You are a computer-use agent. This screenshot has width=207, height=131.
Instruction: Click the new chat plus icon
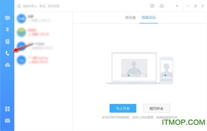(152, 6)
